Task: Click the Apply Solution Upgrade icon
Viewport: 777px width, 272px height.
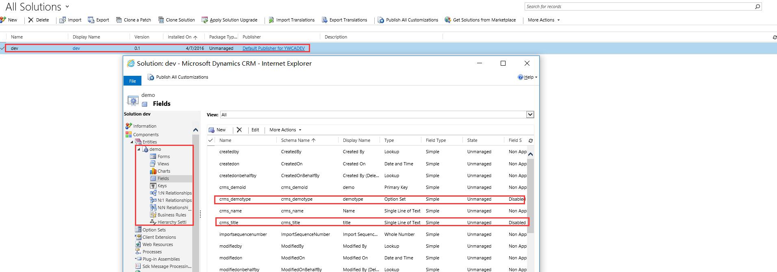Action: (x=205, y=20)
